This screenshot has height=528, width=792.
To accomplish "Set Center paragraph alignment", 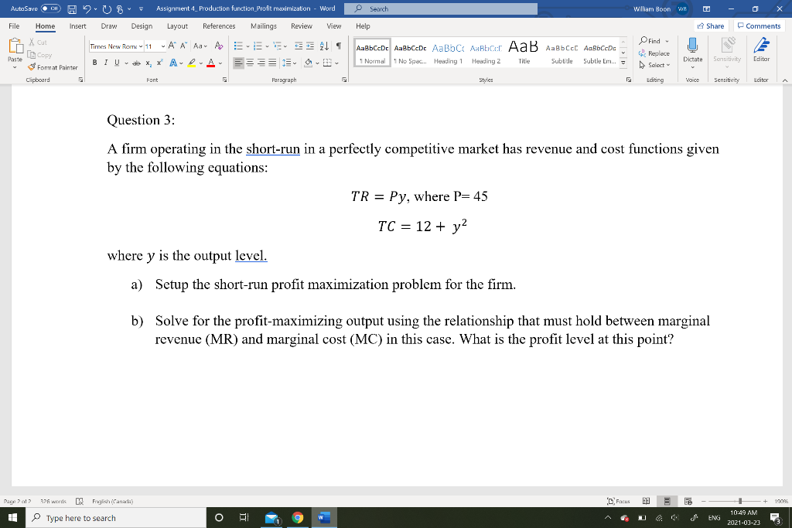I will 250,63.
